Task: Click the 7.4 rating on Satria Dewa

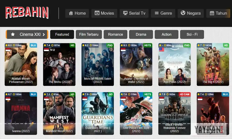Action: click(202, 94)
